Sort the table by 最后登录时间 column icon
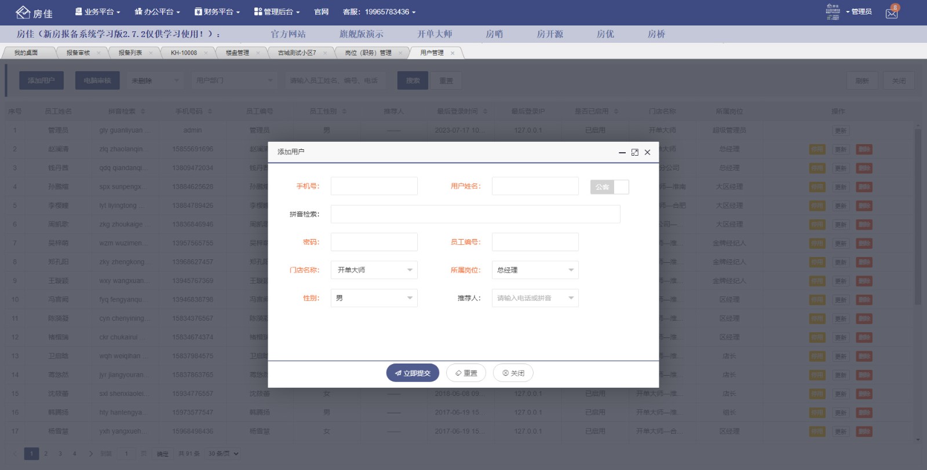This screenshot has height=470, width=927. click(x=485, y=111)
